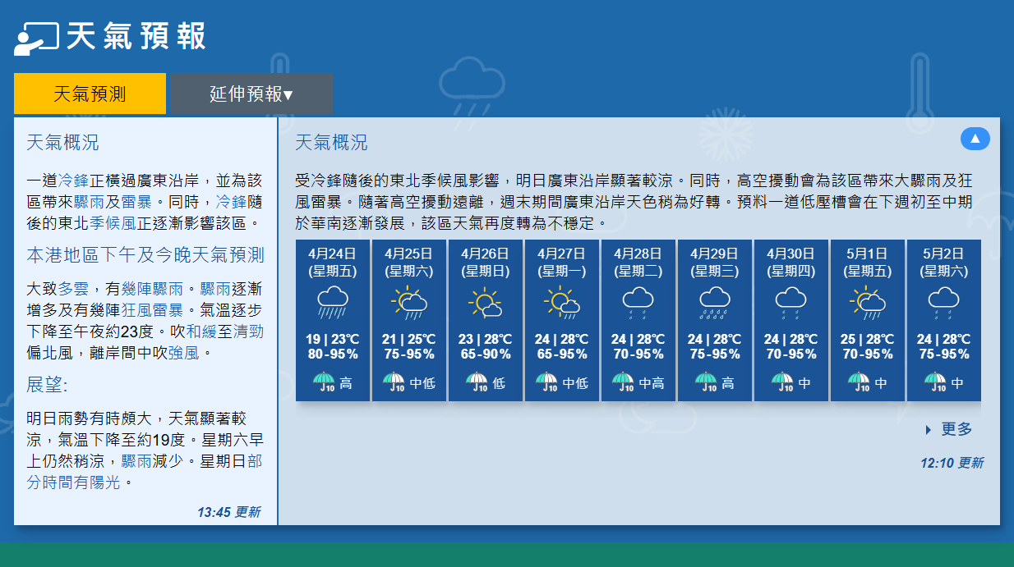Click the sun and cloud icon for April 26
The width and height of the screenshot is (1014, 567).
486,304
